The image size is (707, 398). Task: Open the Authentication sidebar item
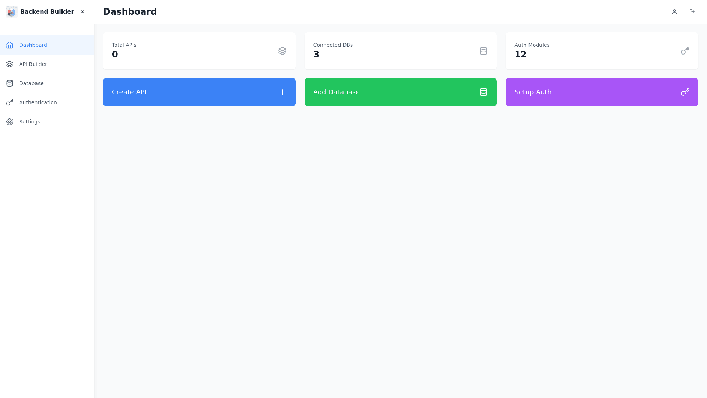(x=38, y=102)
